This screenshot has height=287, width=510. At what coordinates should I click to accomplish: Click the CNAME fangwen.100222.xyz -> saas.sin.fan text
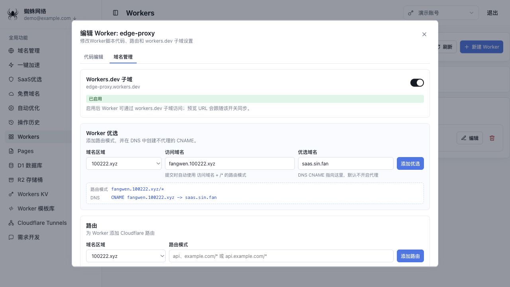click(x=164, y=197)
